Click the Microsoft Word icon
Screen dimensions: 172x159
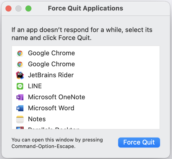pos(20,108)
